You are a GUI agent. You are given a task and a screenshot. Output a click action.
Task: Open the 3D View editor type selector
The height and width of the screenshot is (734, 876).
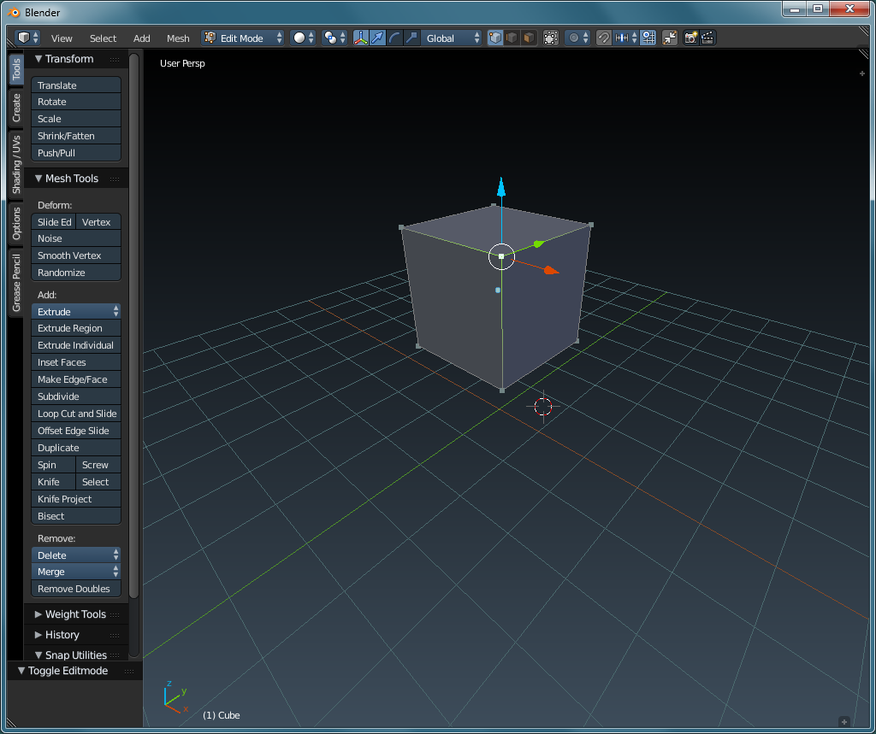(x=27, y=38)
